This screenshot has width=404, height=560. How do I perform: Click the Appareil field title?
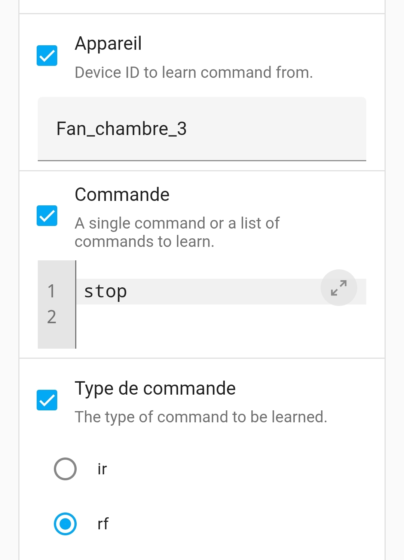click(108, 43)
